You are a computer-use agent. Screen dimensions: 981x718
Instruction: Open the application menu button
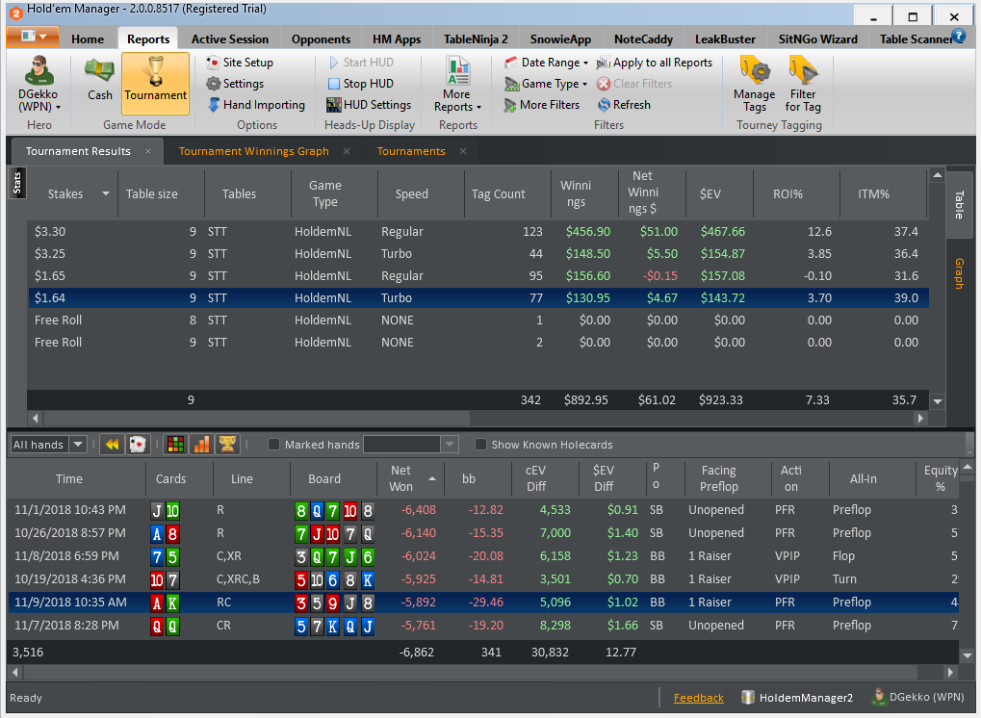tap(33, 37)
